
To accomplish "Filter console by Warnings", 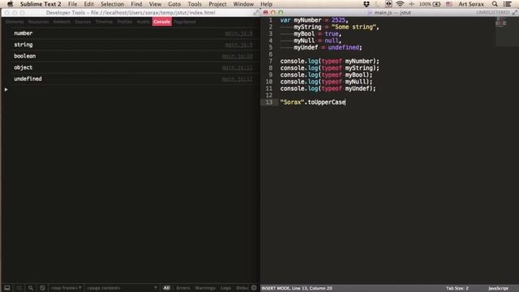I will pyautogui.click(x=205, y=288).
